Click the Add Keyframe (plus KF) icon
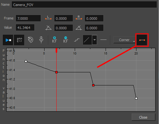 click(x=54, y=40)
